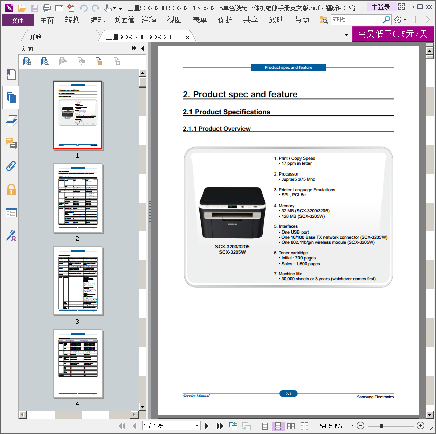Open the Attachments paperclip panel
Screen dimensions: 436x434
[x=11, y=166]
